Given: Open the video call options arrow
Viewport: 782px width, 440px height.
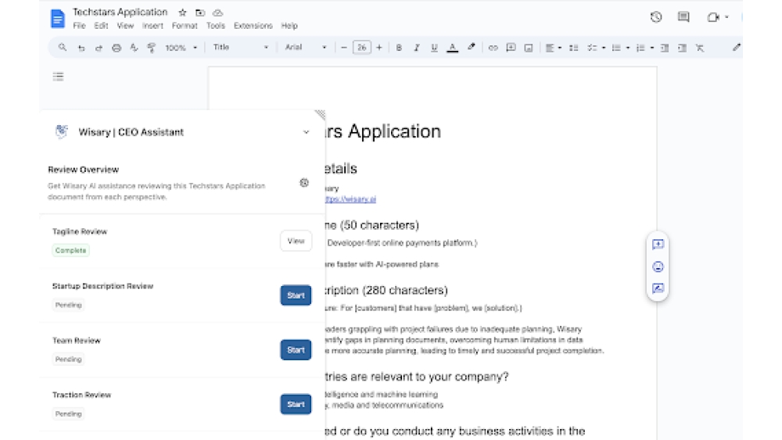Looking at the screenshot, I should pos(726,17).
